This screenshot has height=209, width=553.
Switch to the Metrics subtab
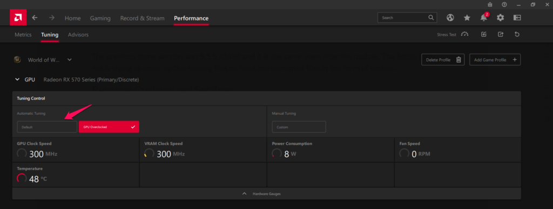pyautogui.click(x=23, y=35)
